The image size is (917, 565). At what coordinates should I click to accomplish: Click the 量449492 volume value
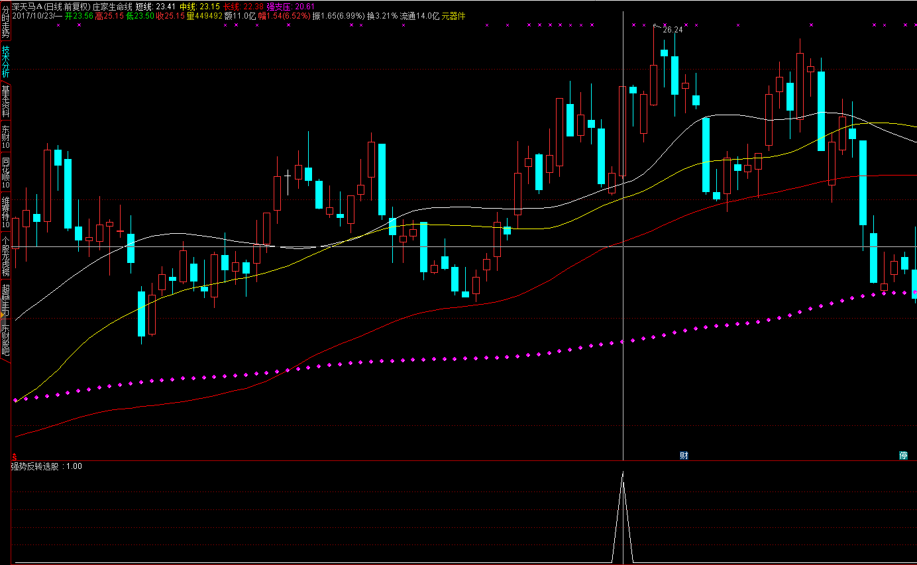204,15
